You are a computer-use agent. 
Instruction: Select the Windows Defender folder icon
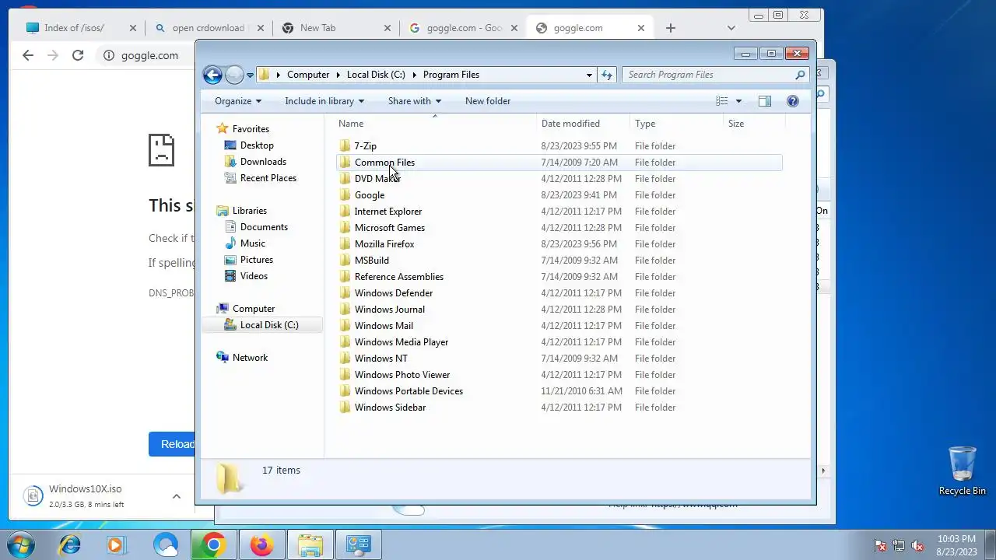(345, 293)
